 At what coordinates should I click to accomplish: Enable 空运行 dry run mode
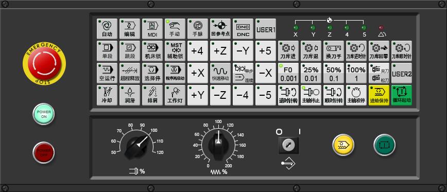[x=107, y=73]
